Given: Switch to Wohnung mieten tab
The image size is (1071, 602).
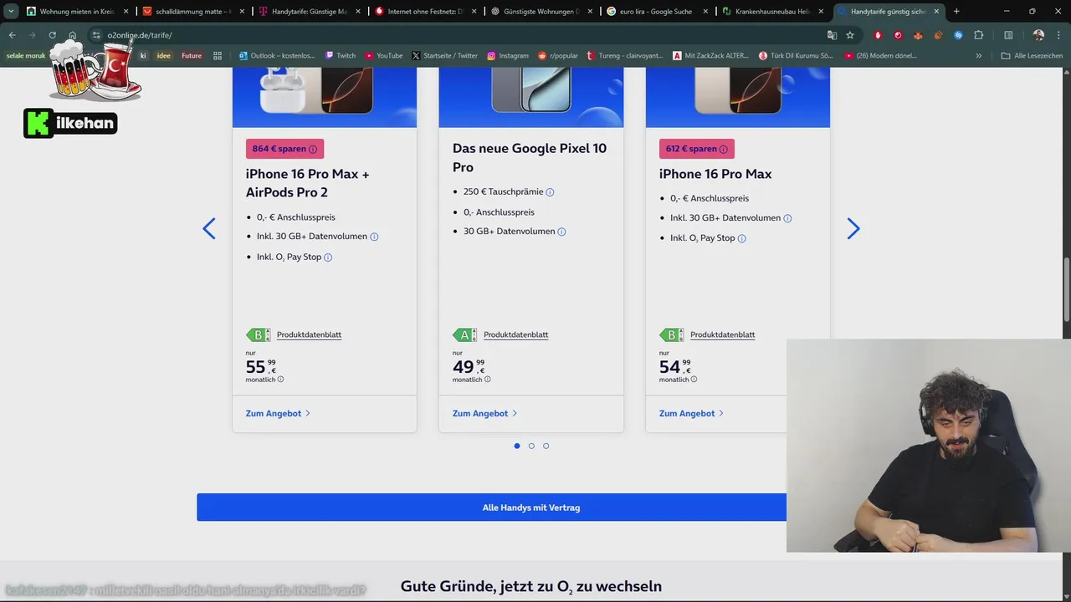Looking at the screenshot, I should [77, 12].
